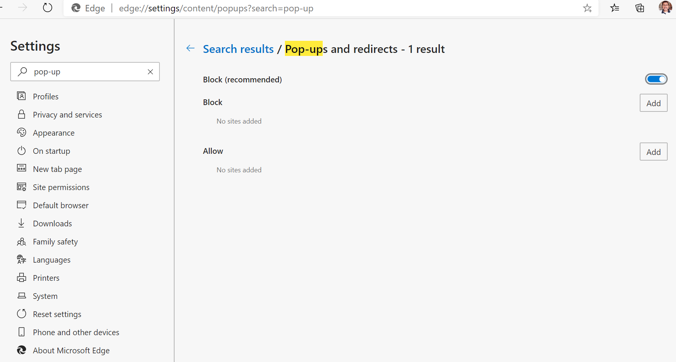
Task: Navigate back with the back arrow
Action: tap(190, 48)
